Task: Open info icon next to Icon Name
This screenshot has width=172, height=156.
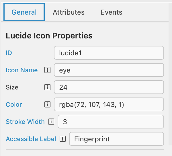Action: tap(47, 70)
